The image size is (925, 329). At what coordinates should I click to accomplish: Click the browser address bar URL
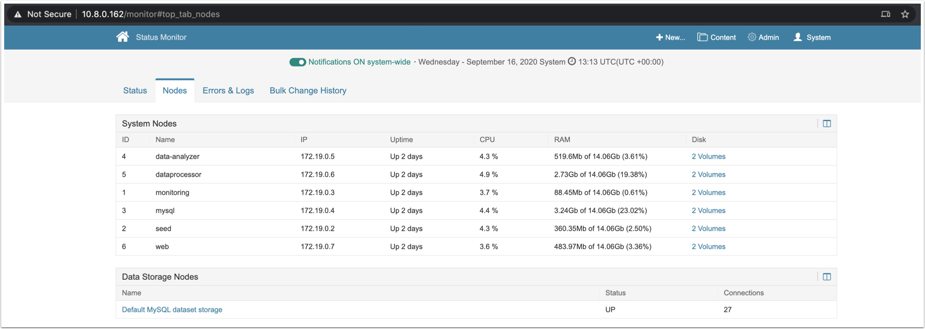click(151, 14)
